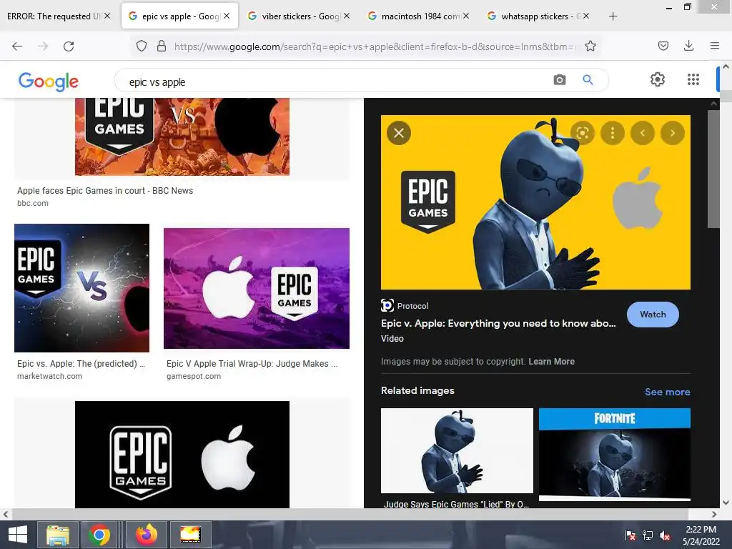Click the network tray icon
Viewport: 732px width, 549px height.
coord(648,535)
